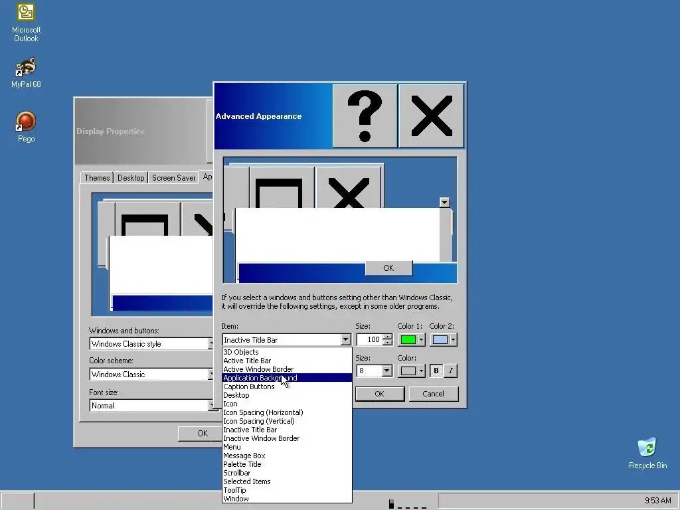Select Menu in the item list
The width and height of the screenshot is (680, 510).
point(287,447)
